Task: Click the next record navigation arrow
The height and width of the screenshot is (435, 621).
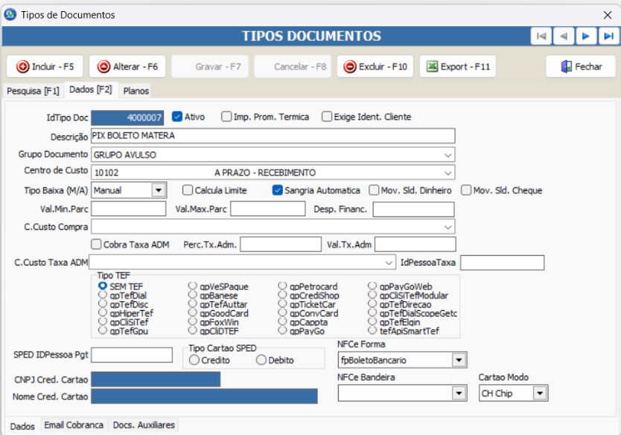Action: click(x=586, y=36)
